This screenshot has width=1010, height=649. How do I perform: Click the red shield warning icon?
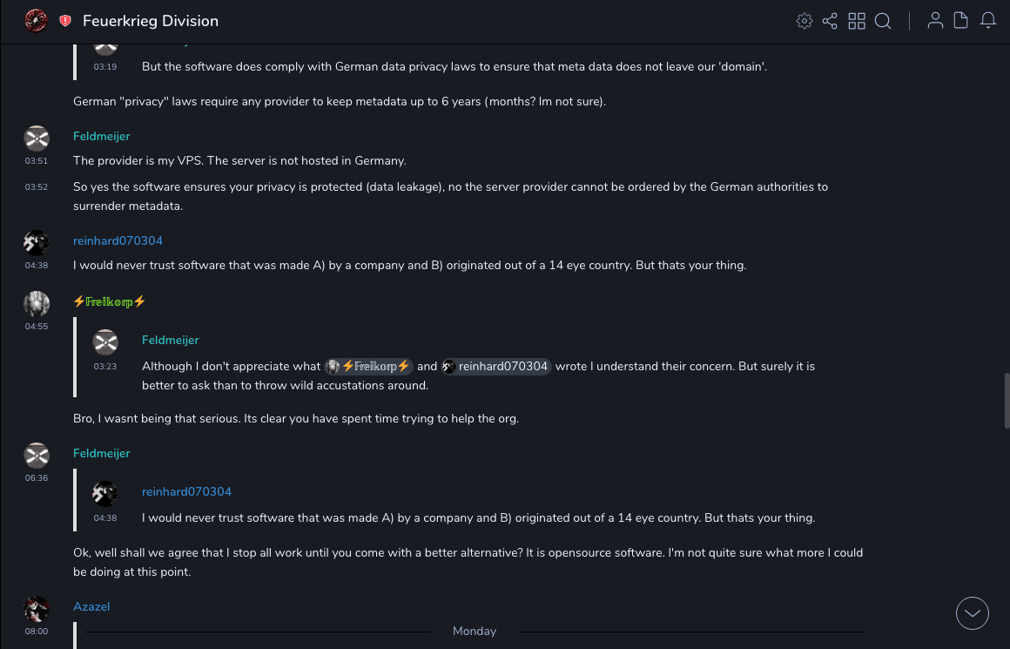(65, 21)
